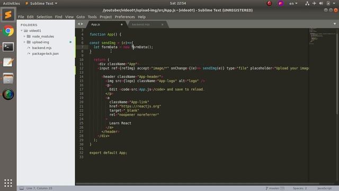The image size is (339, 191).
Task: Open the Sublime Text app menu dropdown
Action: point(41,3)
